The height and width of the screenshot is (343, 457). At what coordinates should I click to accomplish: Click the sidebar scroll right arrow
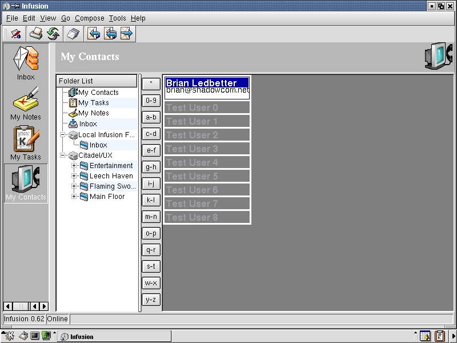(x=44, y=306)
